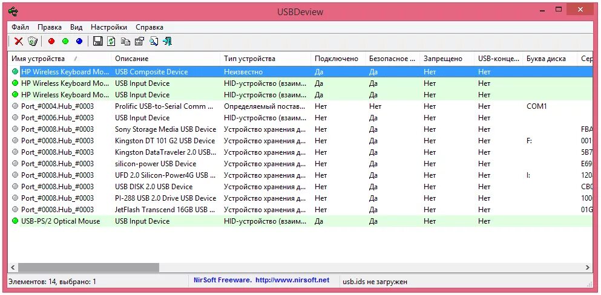
Task: Sort by Описание column header
Action: pyautogui.click(x=166, y=59)
